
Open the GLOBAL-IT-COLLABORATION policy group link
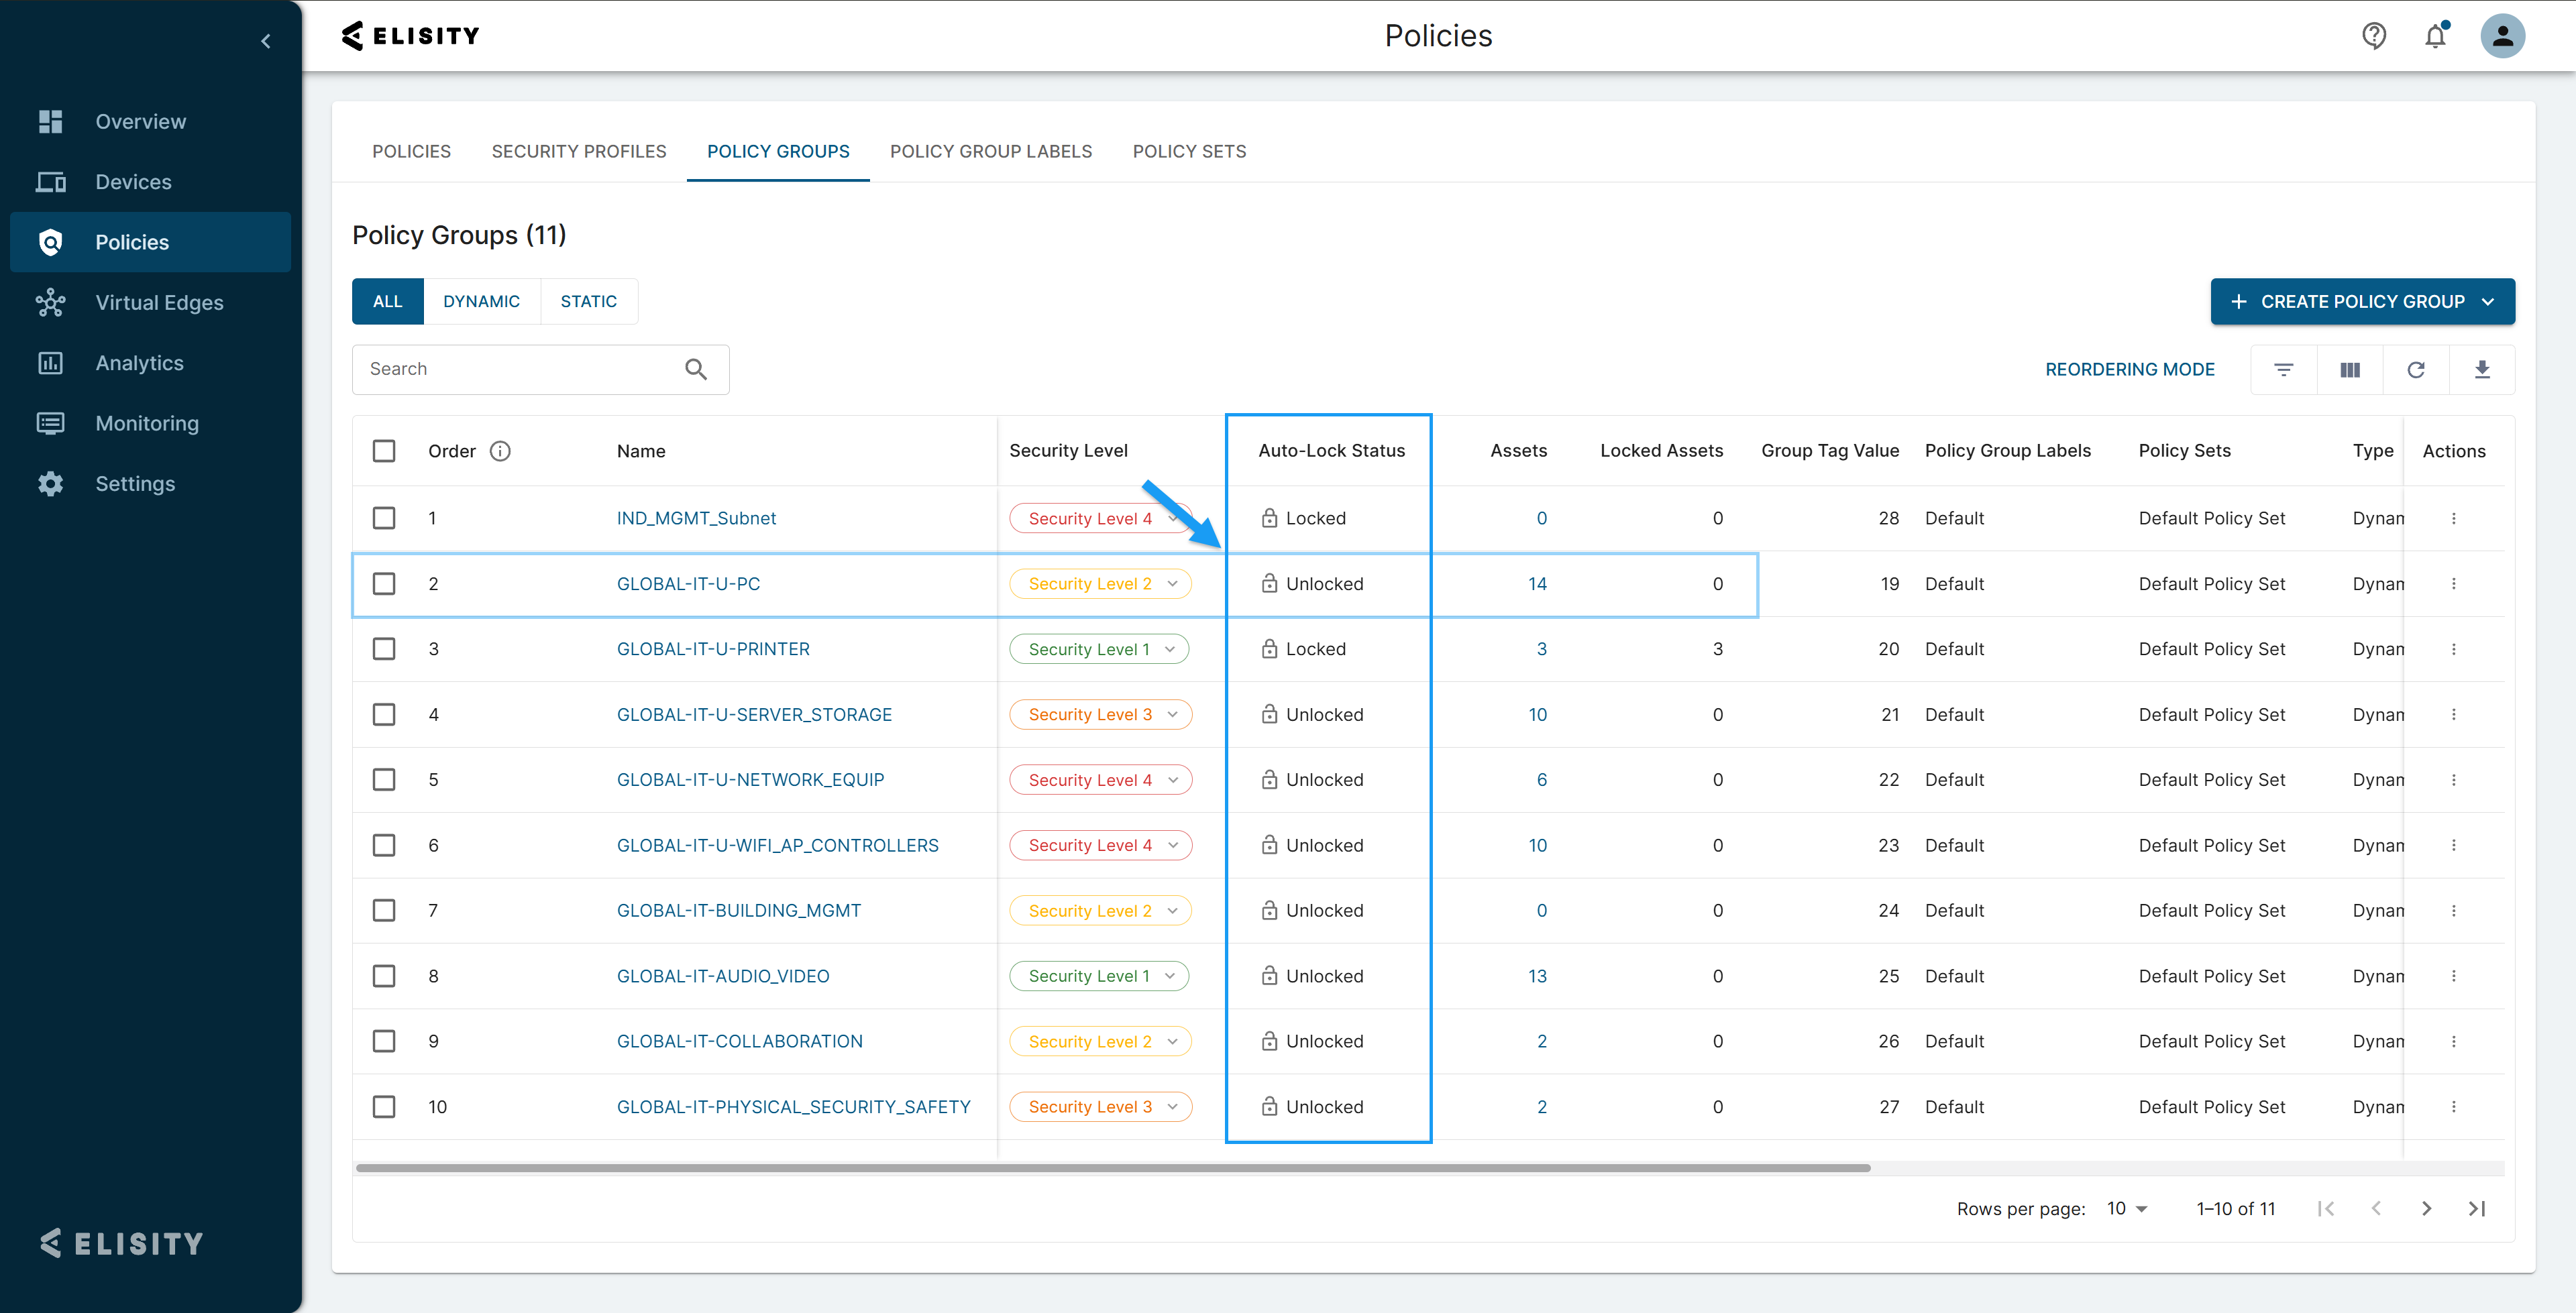tap(739, 1041)
